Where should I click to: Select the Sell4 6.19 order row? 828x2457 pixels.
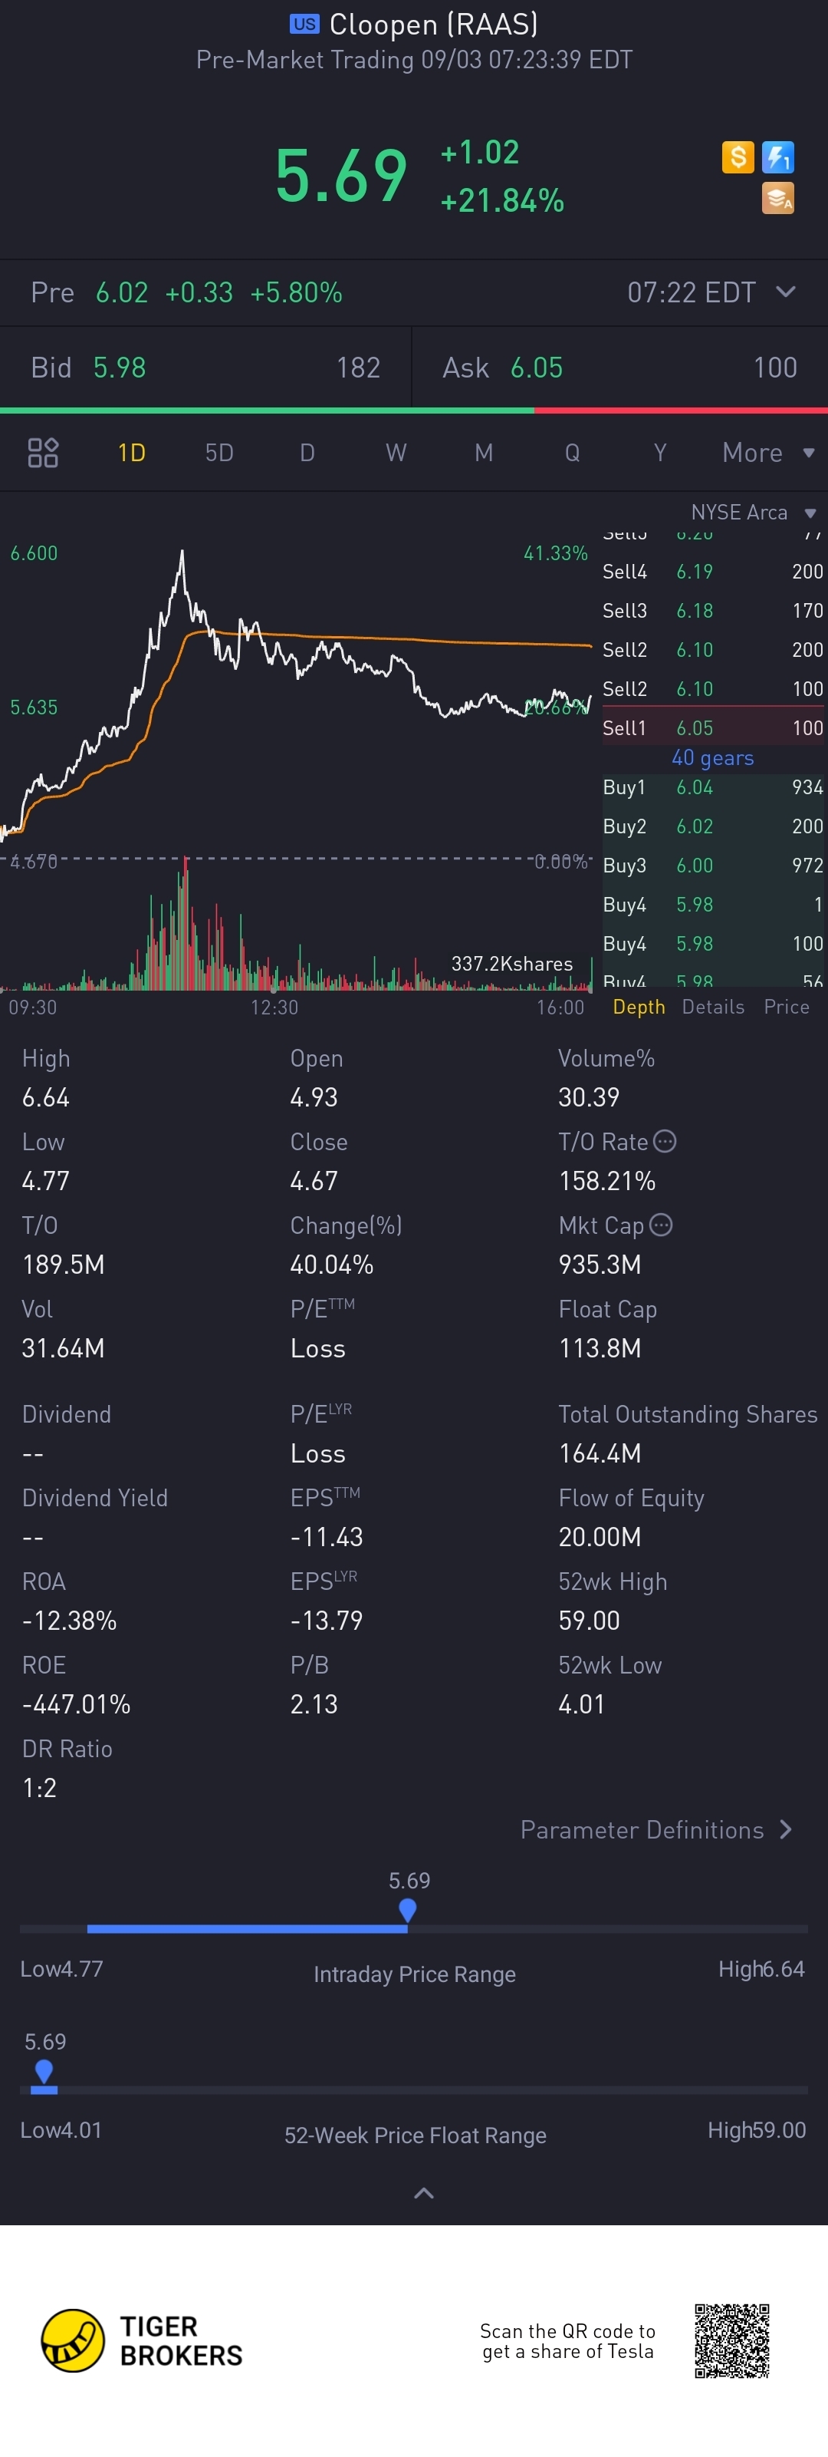click(713, 572)
